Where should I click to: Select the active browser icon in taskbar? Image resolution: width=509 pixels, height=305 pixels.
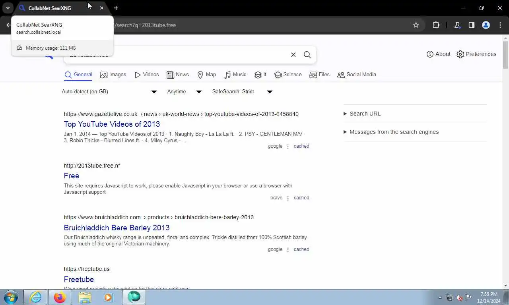point(134,297)
